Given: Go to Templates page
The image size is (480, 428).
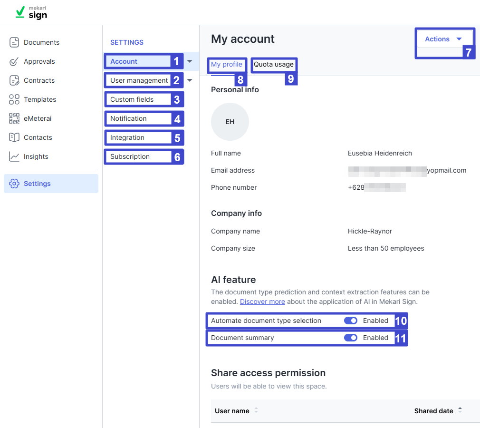Looking at the screenshot, I should point(40,99).
